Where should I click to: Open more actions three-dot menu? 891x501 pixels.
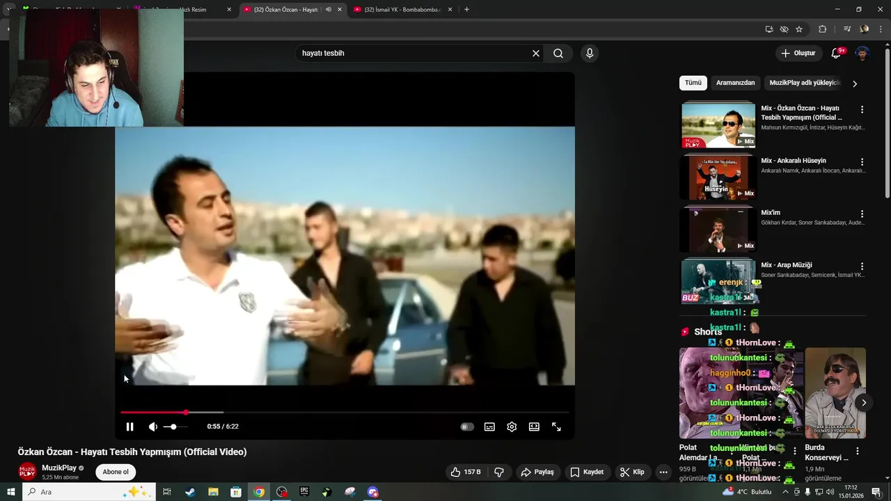663,472
